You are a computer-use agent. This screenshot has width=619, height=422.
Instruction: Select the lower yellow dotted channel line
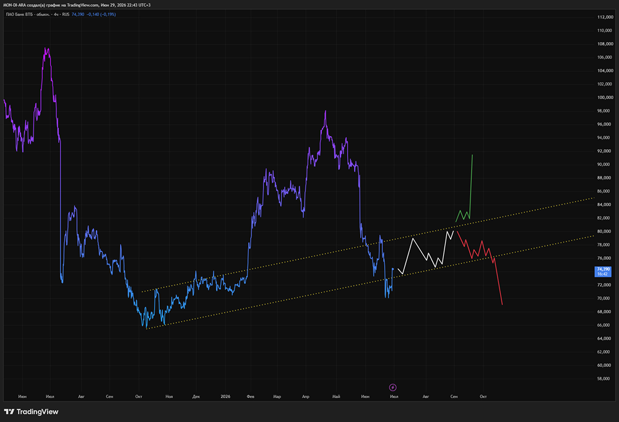click(x=371, y=282)
